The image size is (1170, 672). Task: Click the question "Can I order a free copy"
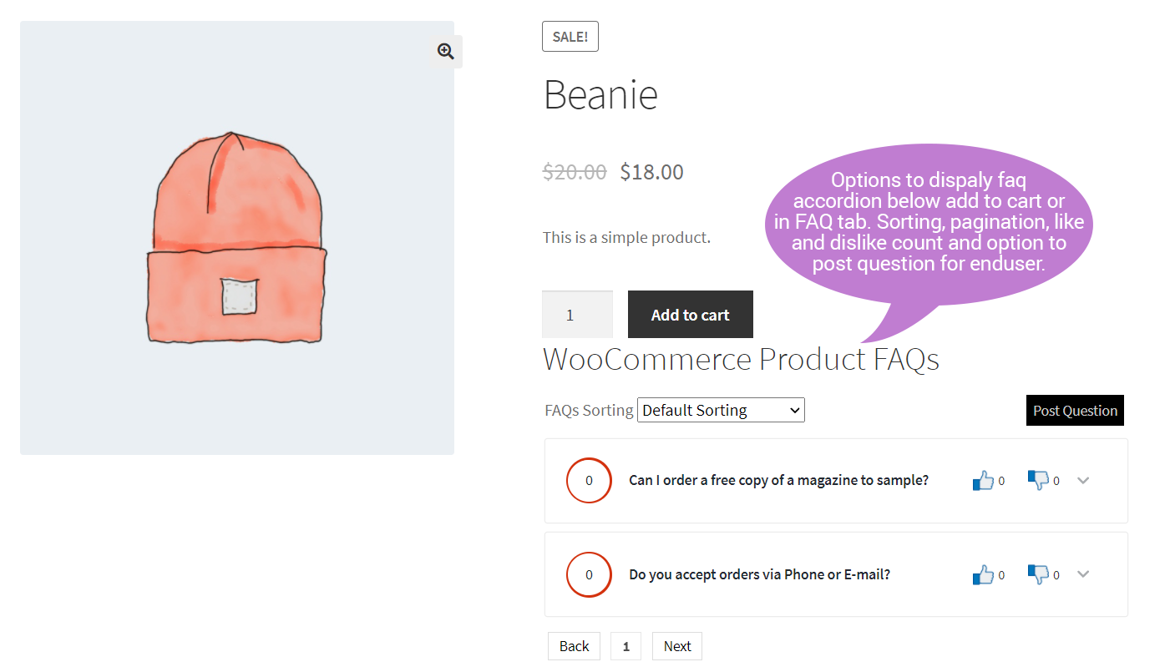coord(778,480)
